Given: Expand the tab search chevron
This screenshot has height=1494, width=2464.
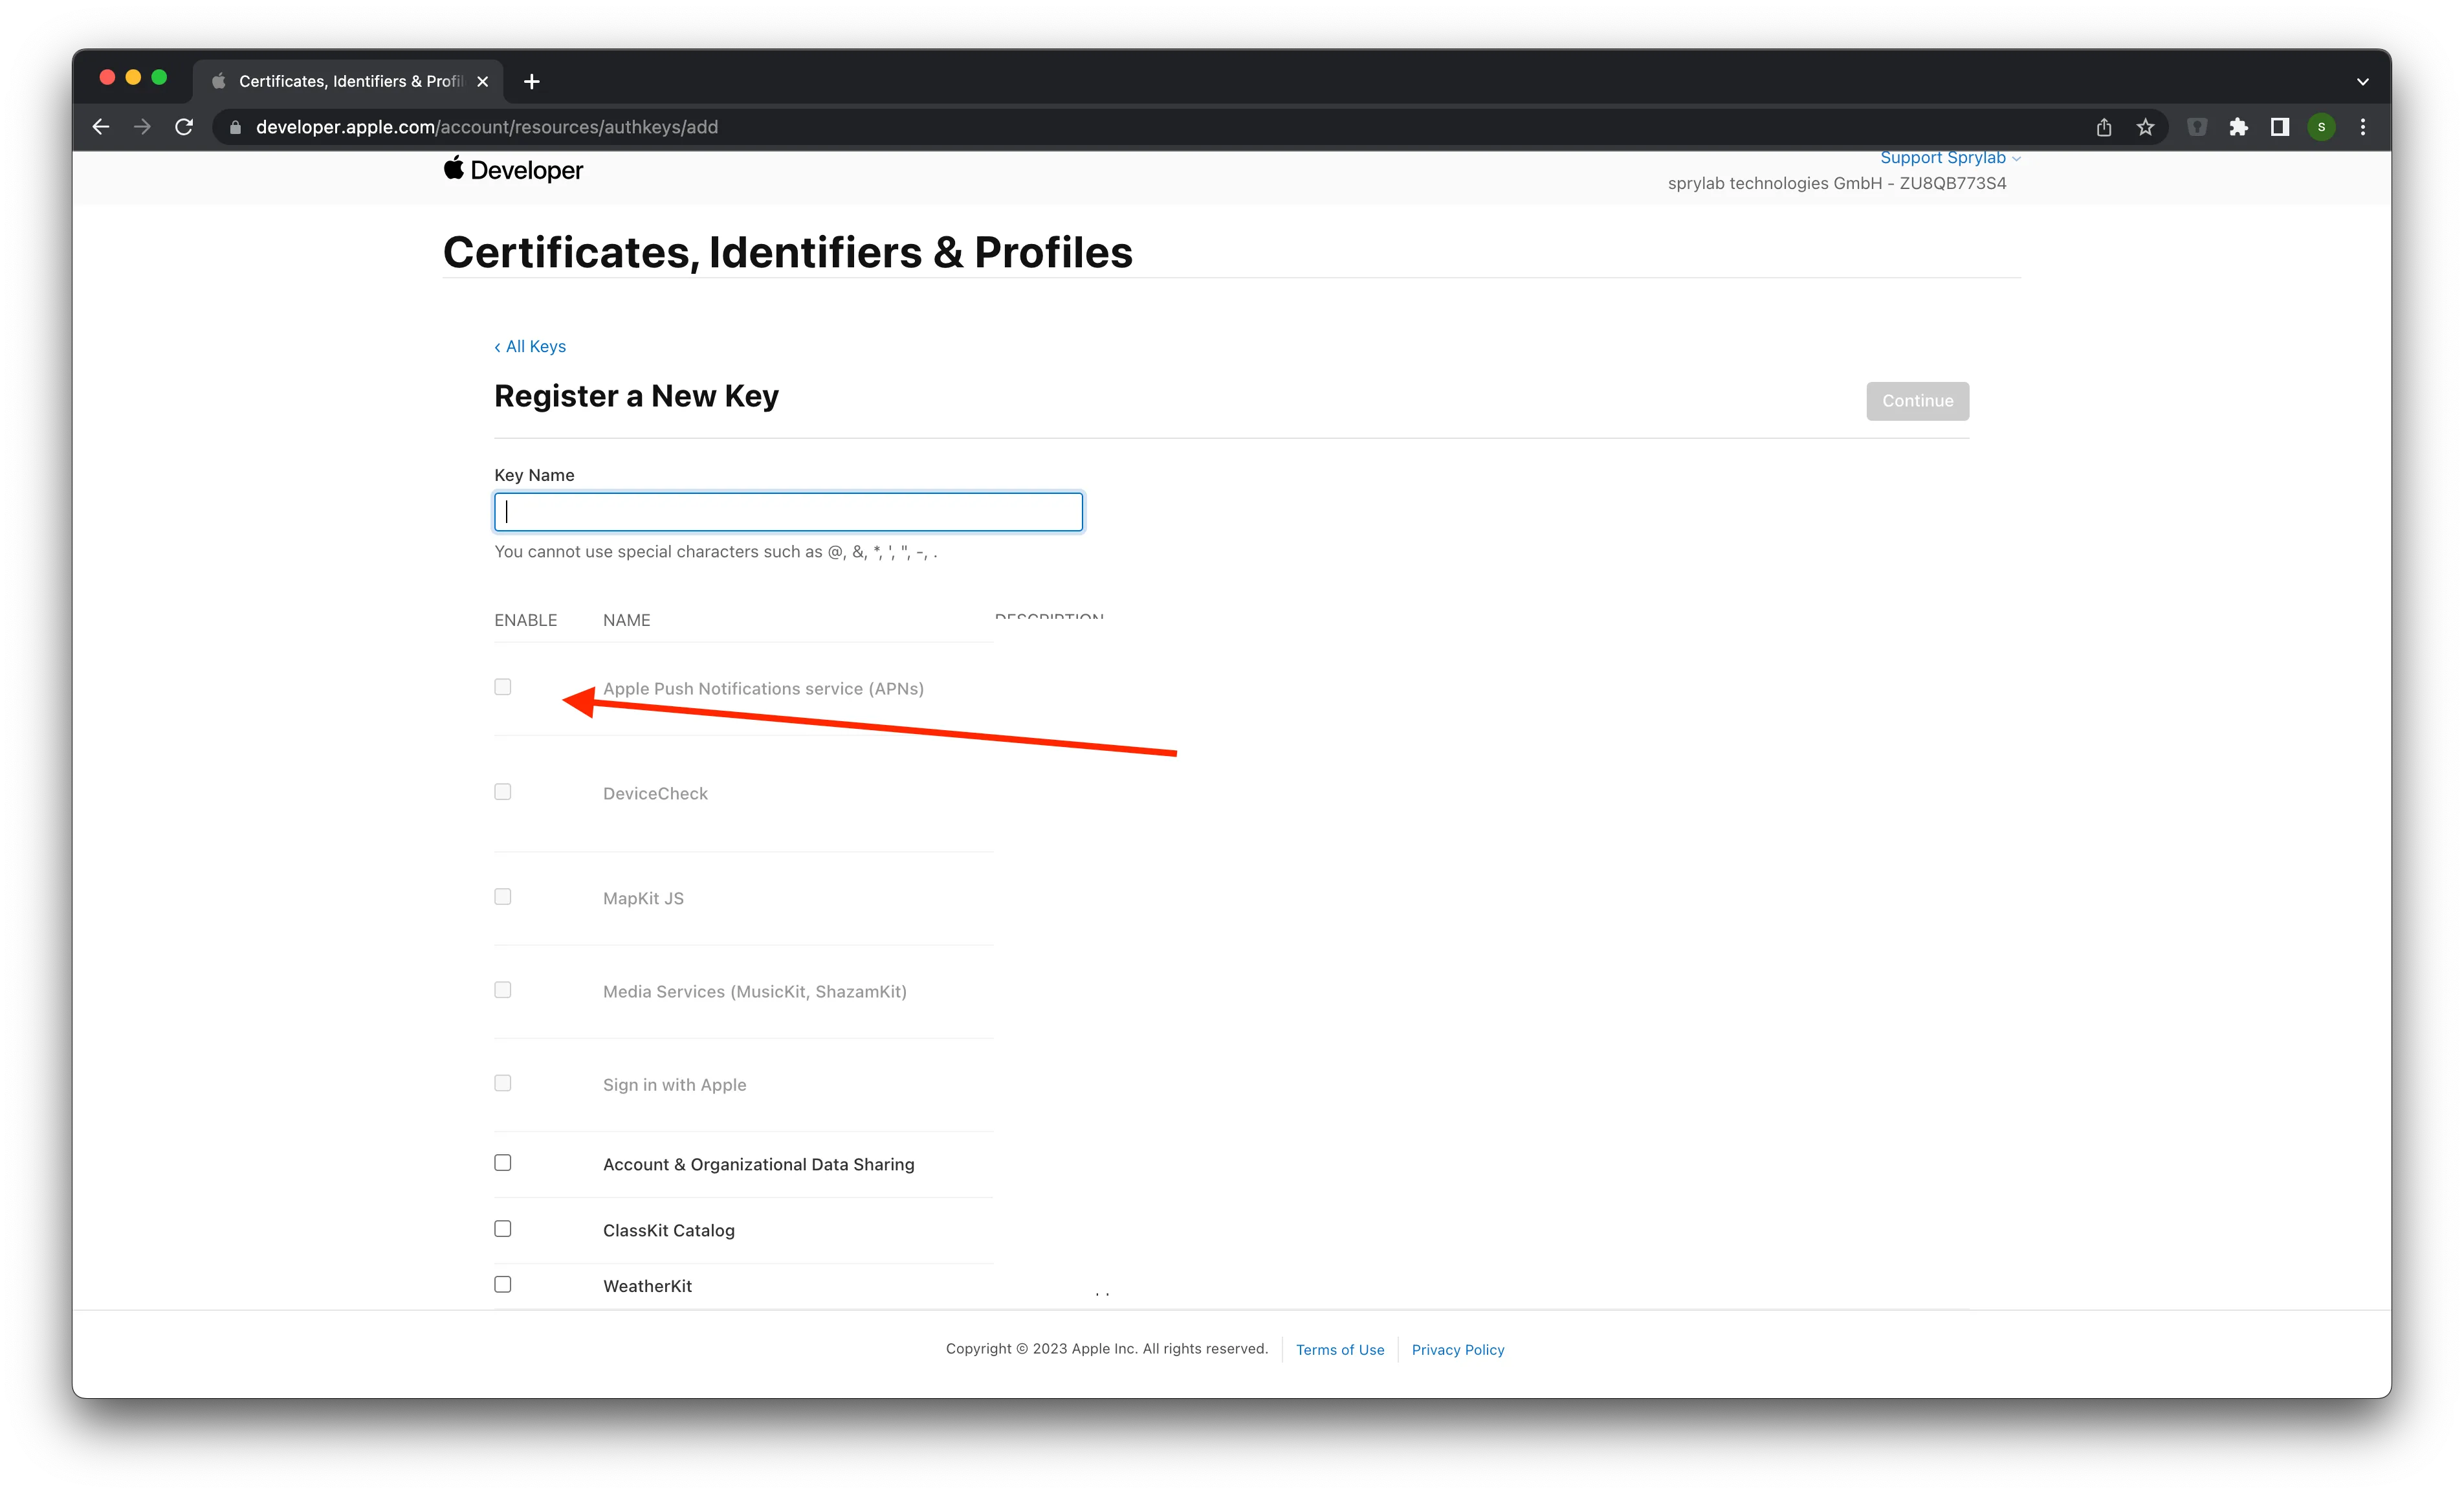Looking at the screenshot, I should click(2363, 82).
